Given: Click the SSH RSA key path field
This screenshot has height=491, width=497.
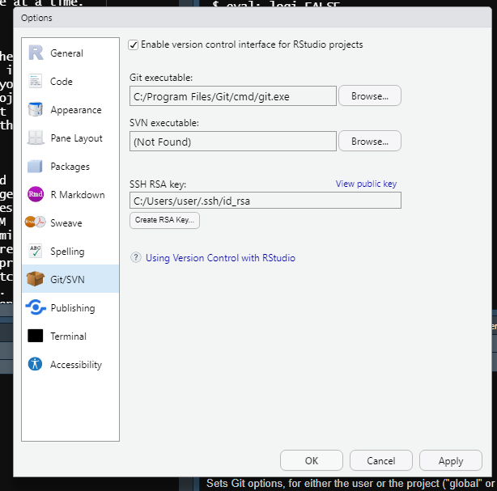Looking at the screenshot, I should (x=265, y=200).
